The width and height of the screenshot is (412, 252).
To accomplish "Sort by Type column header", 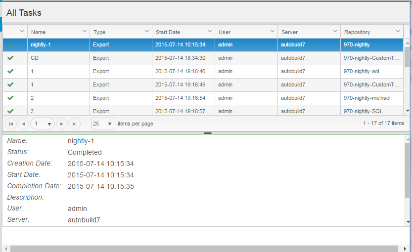I will tap(99, 32).
